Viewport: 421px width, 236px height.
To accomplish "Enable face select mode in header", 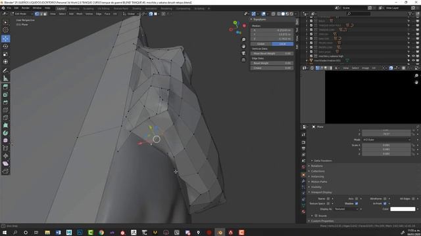I will coord(45,14).
